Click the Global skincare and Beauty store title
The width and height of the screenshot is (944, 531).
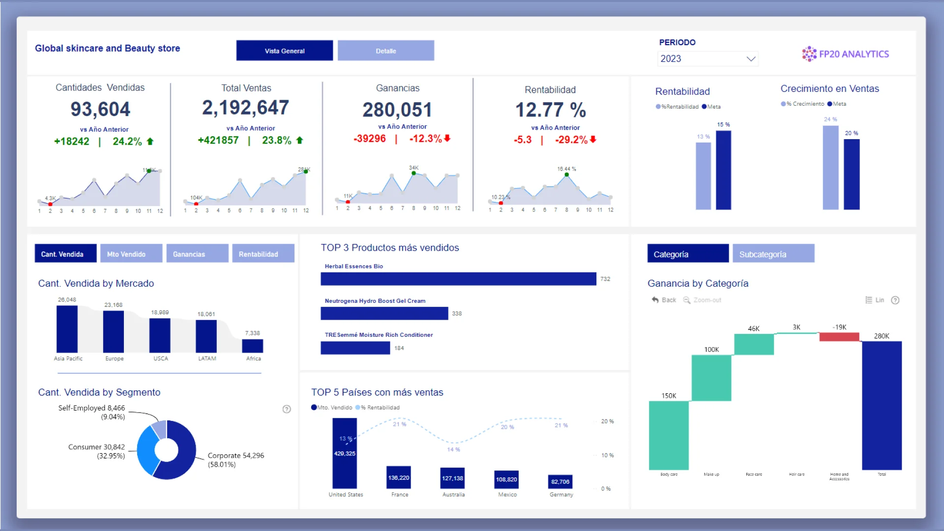point(107,48)
